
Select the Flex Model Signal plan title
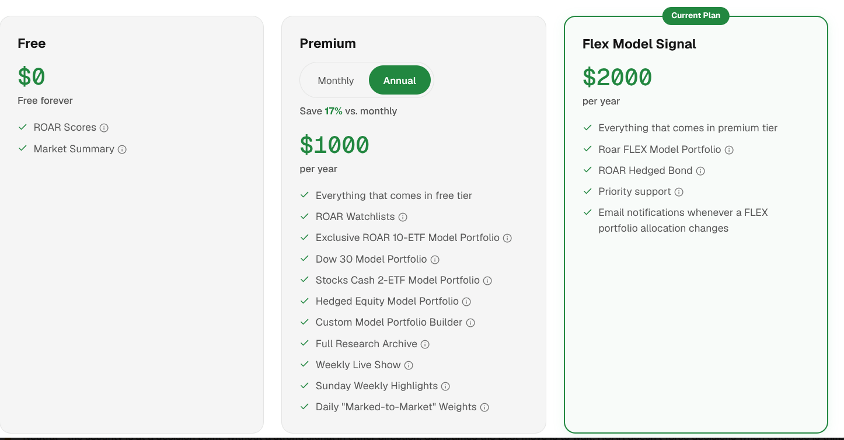coord(639,44)
